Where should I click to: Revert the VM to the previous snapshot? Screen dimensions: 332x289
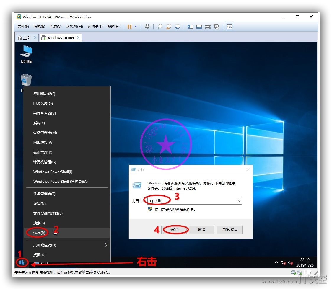[x=169, y=27]
